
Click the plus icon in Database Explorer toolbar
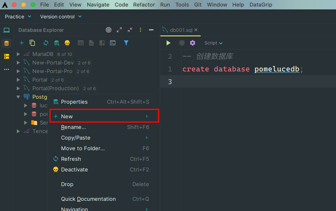[x=22, y=43]
